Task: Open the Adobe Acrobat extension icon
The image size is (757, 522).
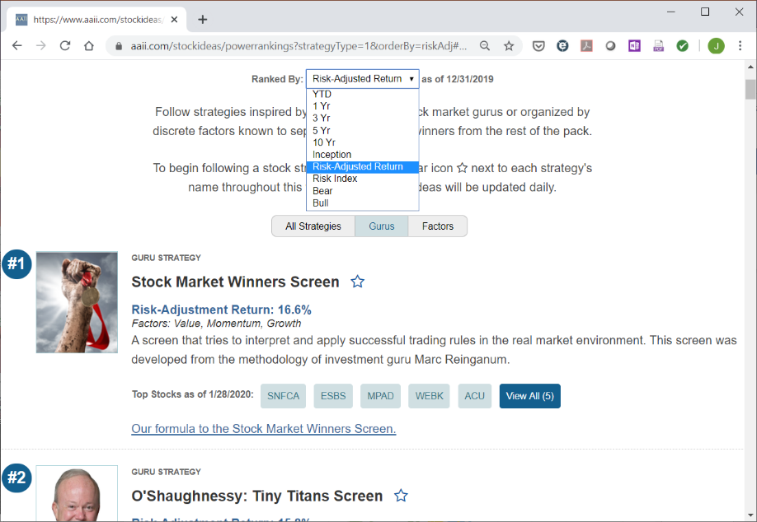Action: 586,46
